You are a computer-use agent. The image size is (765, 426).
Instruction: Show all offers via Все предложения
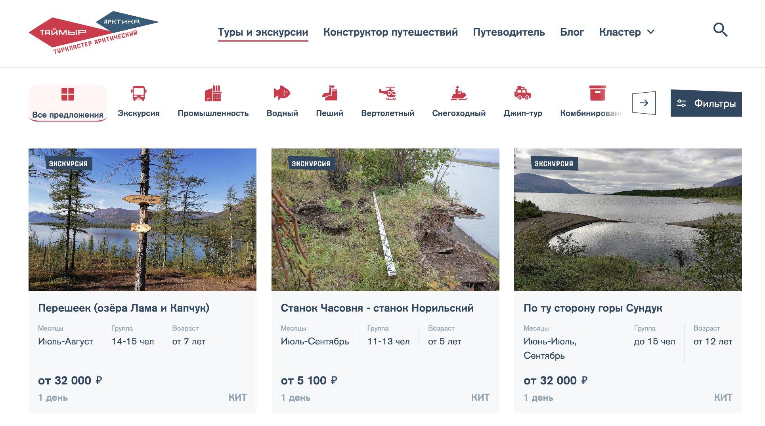pyautogui.click(x=68, y=103)
